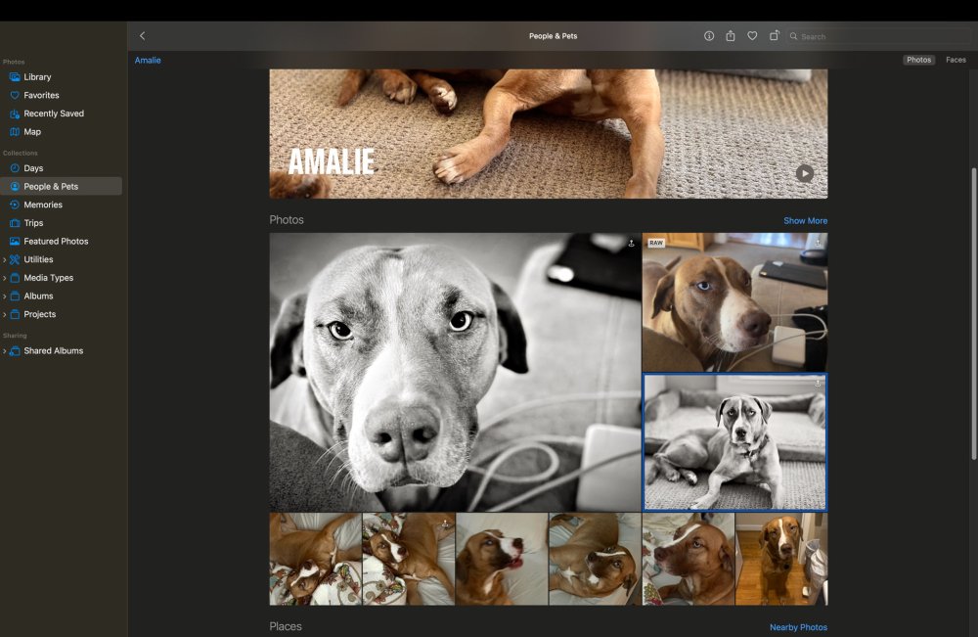This screenshot has width=978, height=637.
Task: Expand the Utilities section
Action: click(4, 259)
